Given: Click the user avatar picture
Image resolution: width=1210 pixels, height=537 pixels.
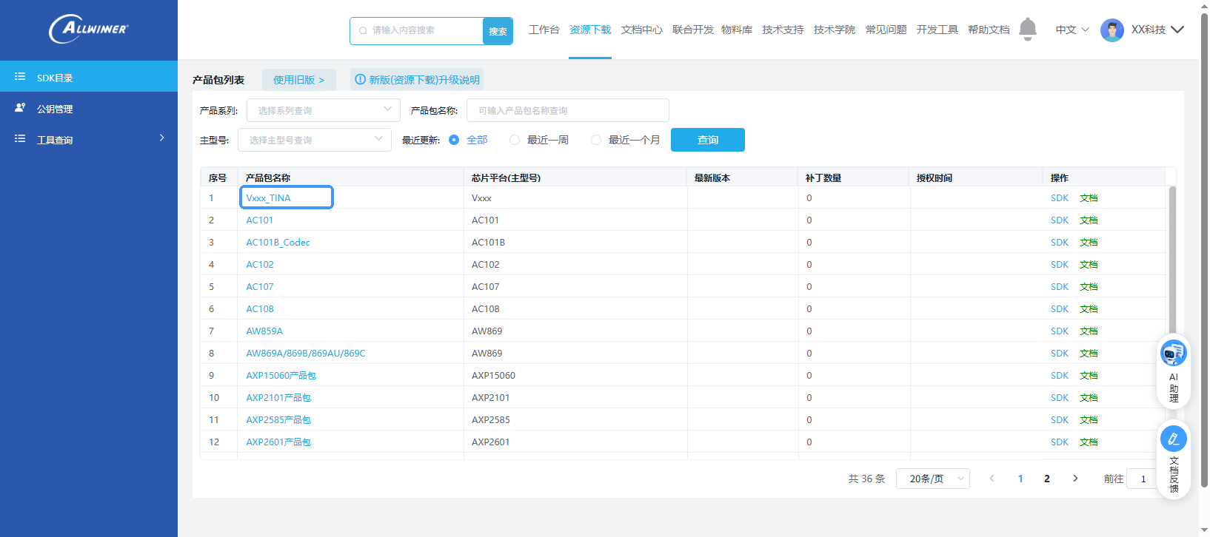Looking at the screenshot, I should pyautogui.click(x=1112, y=30).
